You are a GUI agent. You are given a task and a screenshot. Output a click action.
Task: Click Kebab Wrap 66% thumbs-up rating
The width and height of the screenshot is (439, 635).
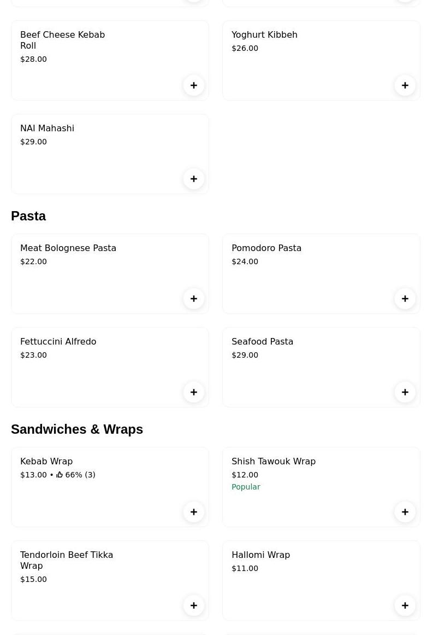click(x=76, y=475)
